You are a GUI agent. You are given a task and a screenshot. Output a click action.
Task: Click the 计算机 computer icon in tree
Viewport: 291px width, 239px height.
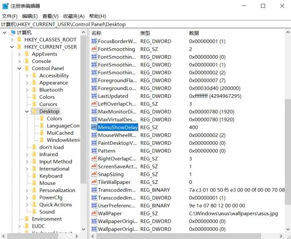(13, 32)
